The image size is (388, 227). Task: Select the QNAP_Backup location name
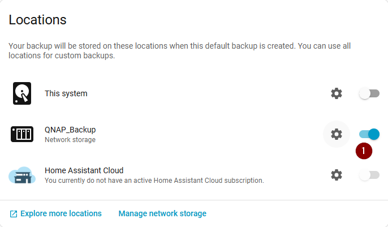[70, 130]
